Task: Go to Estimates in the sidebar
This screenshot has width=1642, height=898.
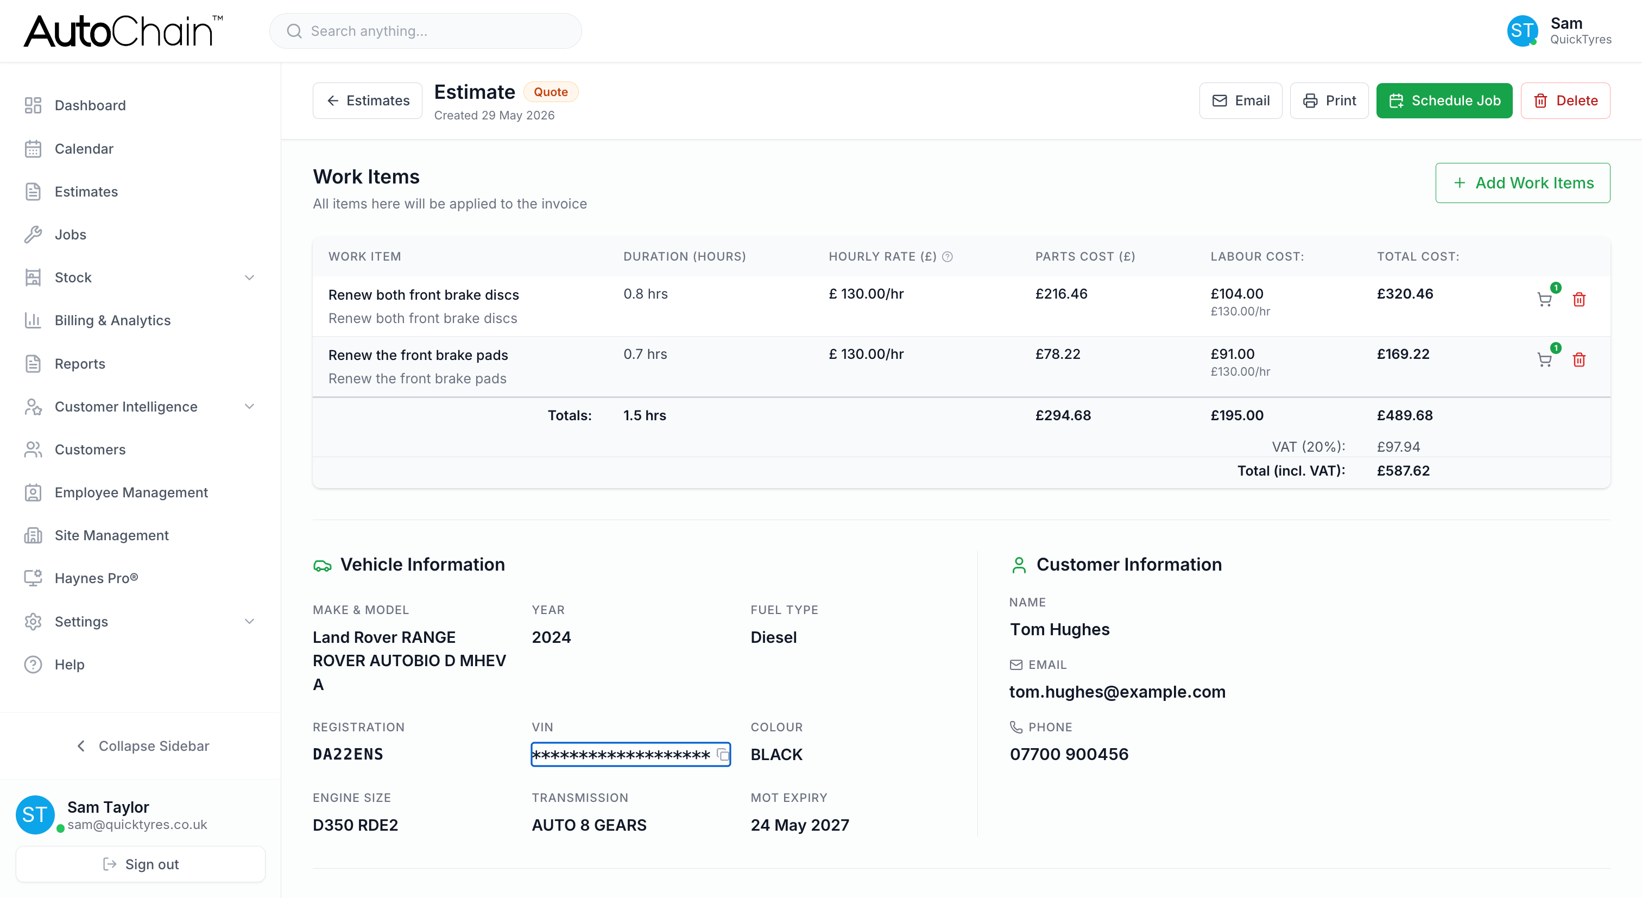Action: [140, 191]
